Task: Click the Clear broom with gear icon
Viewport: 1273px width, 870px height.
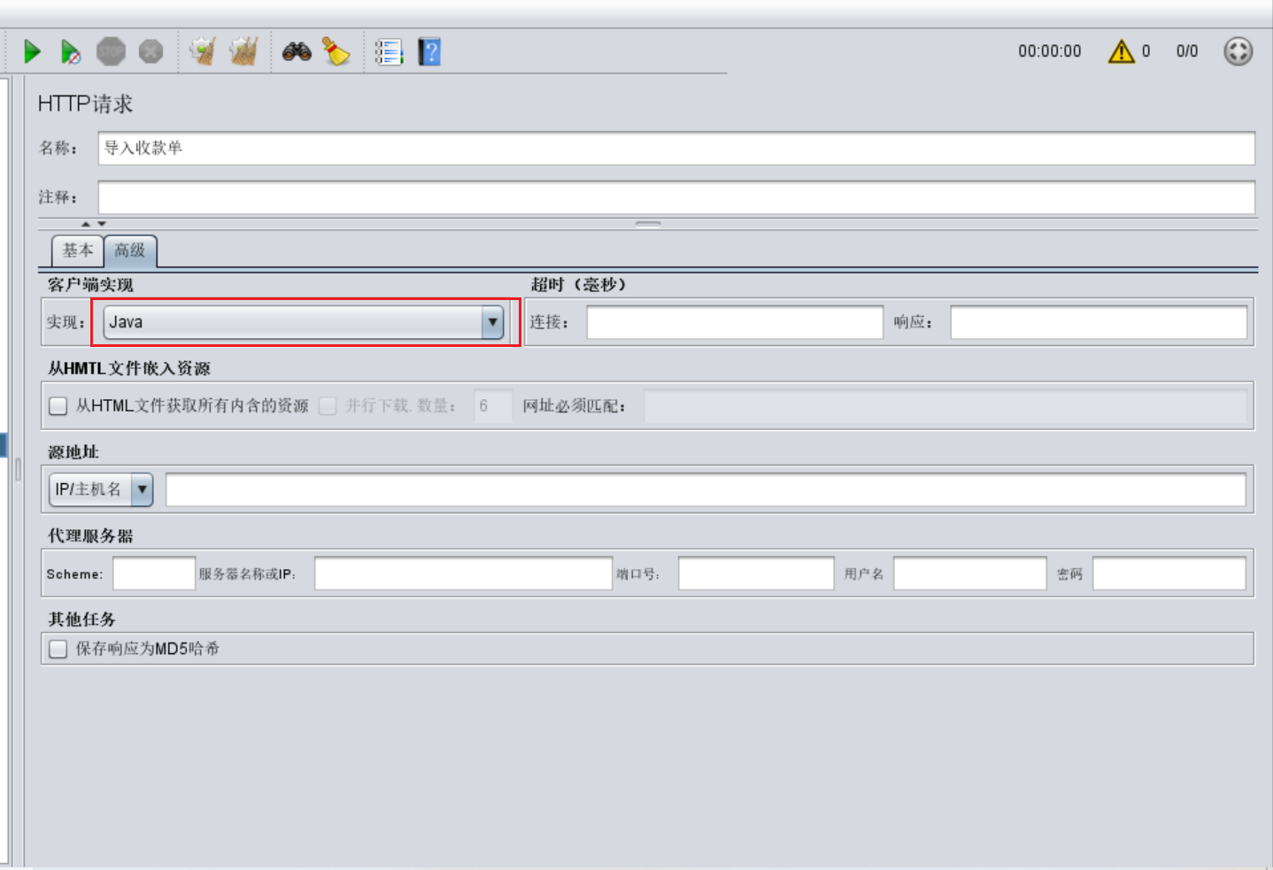Action: tap(203, 51)
